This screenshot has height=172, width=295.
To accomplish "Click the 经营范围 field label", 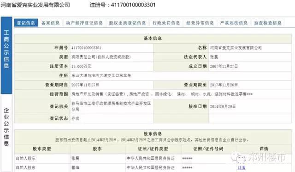I will (x=59, y=94).
